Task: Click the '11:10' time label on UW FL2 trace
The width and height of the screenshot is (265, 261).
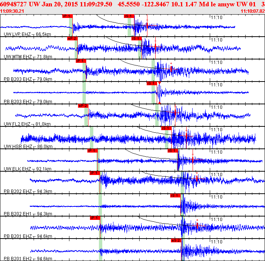Action: click(x=216, y=107)
